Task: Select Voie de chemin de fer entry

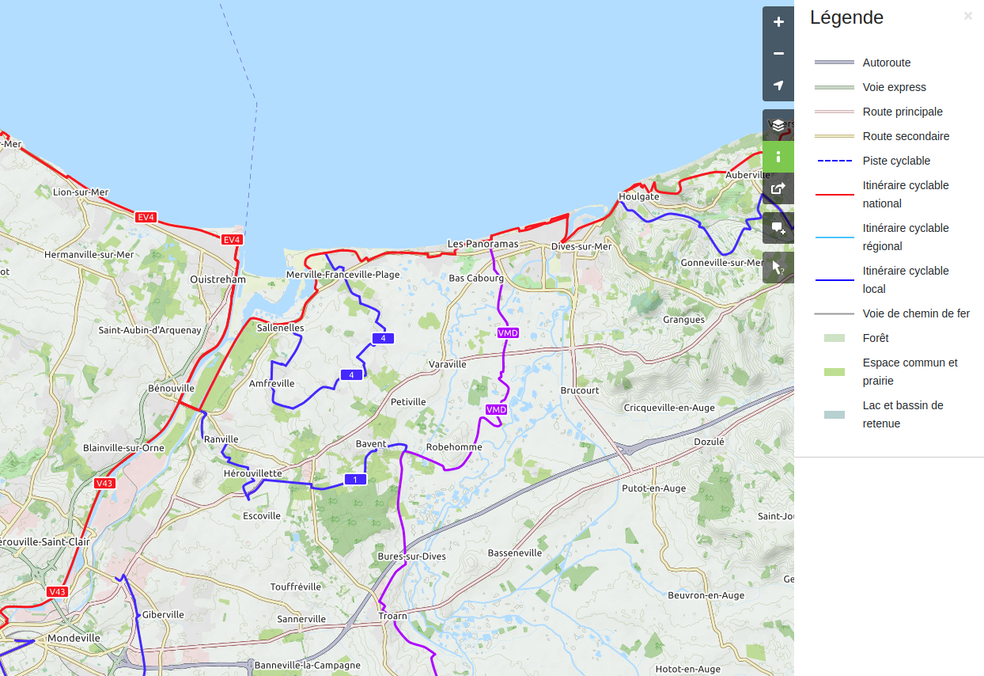Action: [x=891, y=313]
